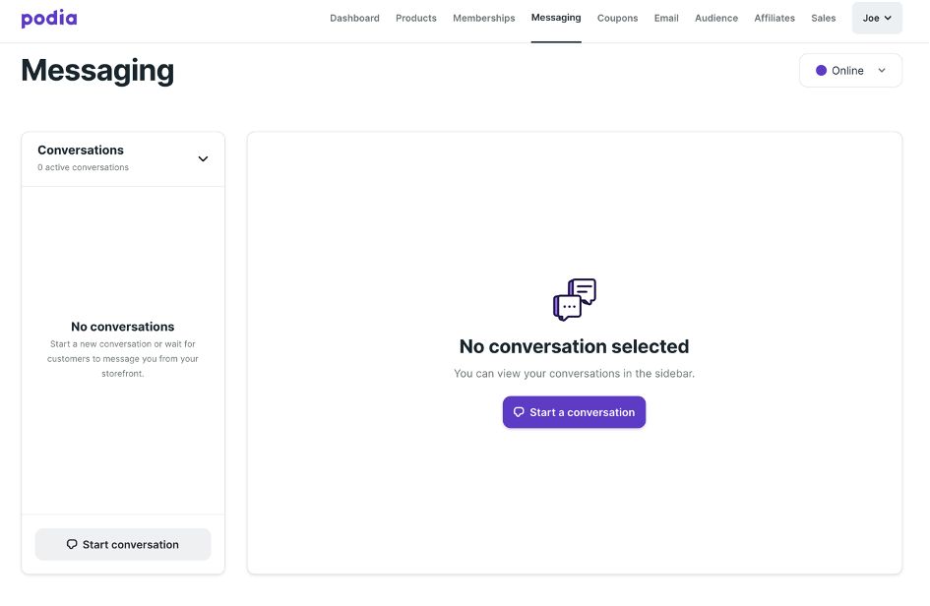
Task: Open the Joe account menu
Action: pyautogui.click(x=877, y=18)
